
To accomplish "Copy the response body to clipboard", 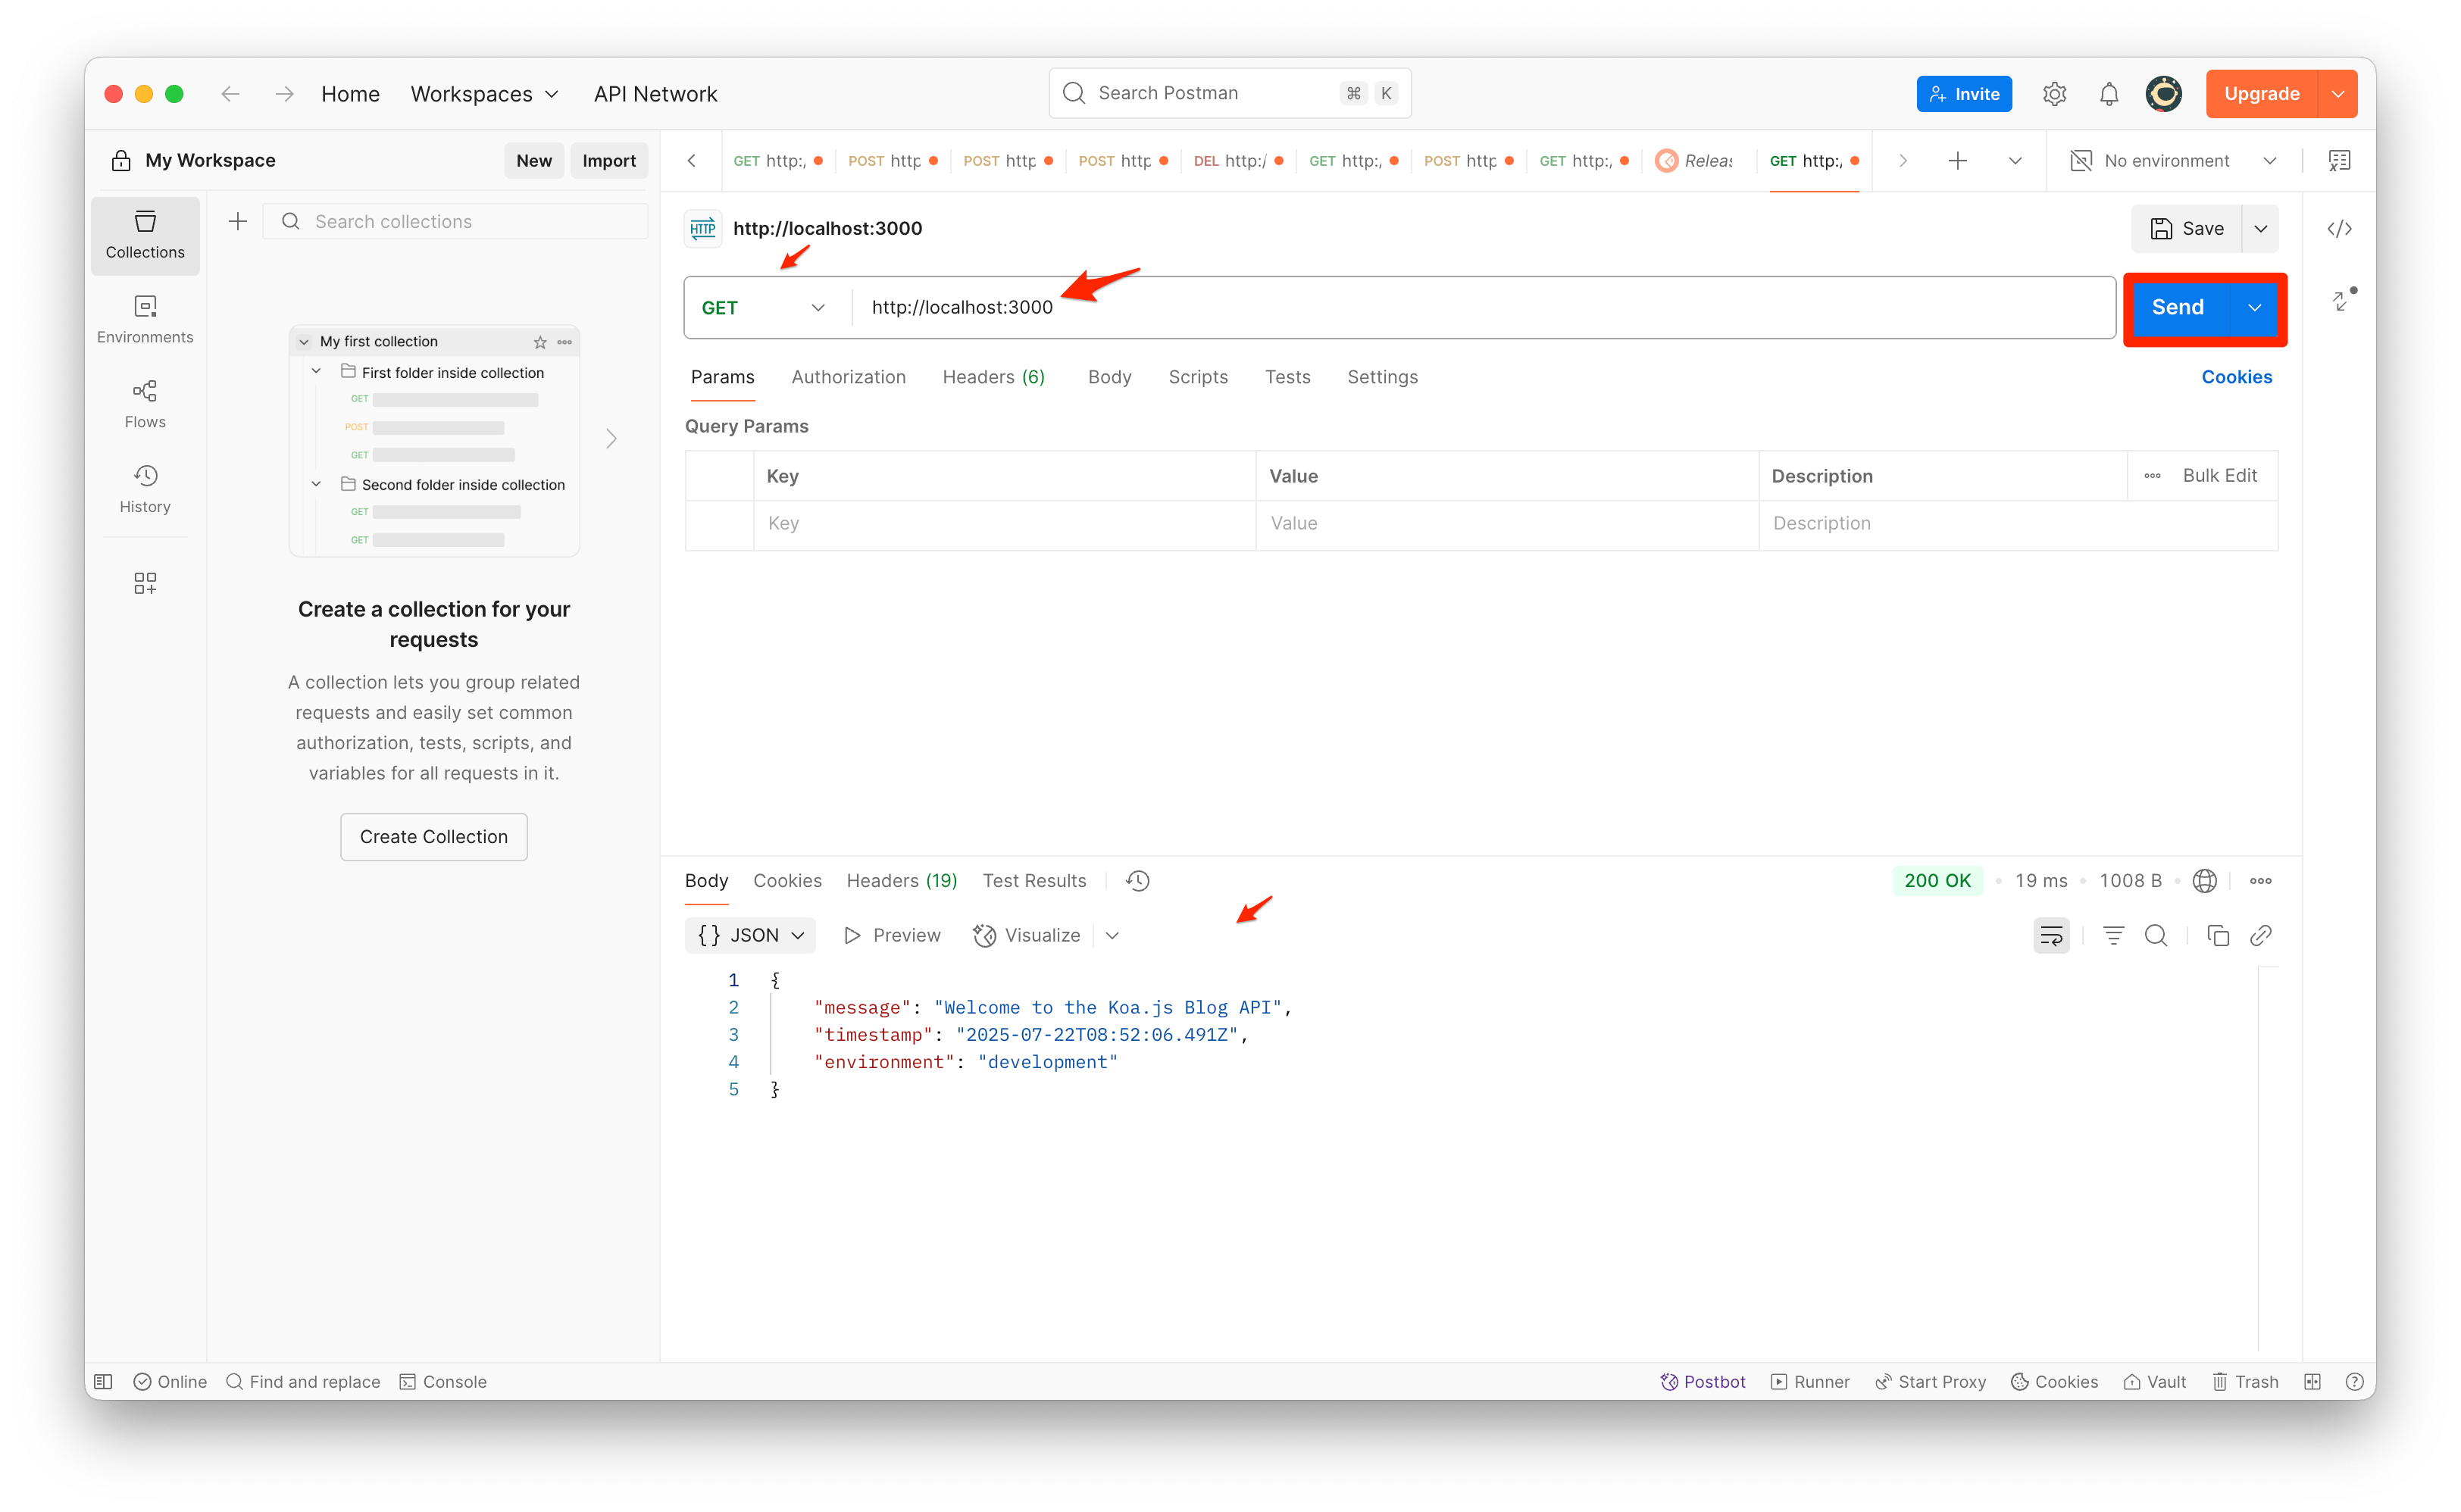I will (x=2218, y=936).
